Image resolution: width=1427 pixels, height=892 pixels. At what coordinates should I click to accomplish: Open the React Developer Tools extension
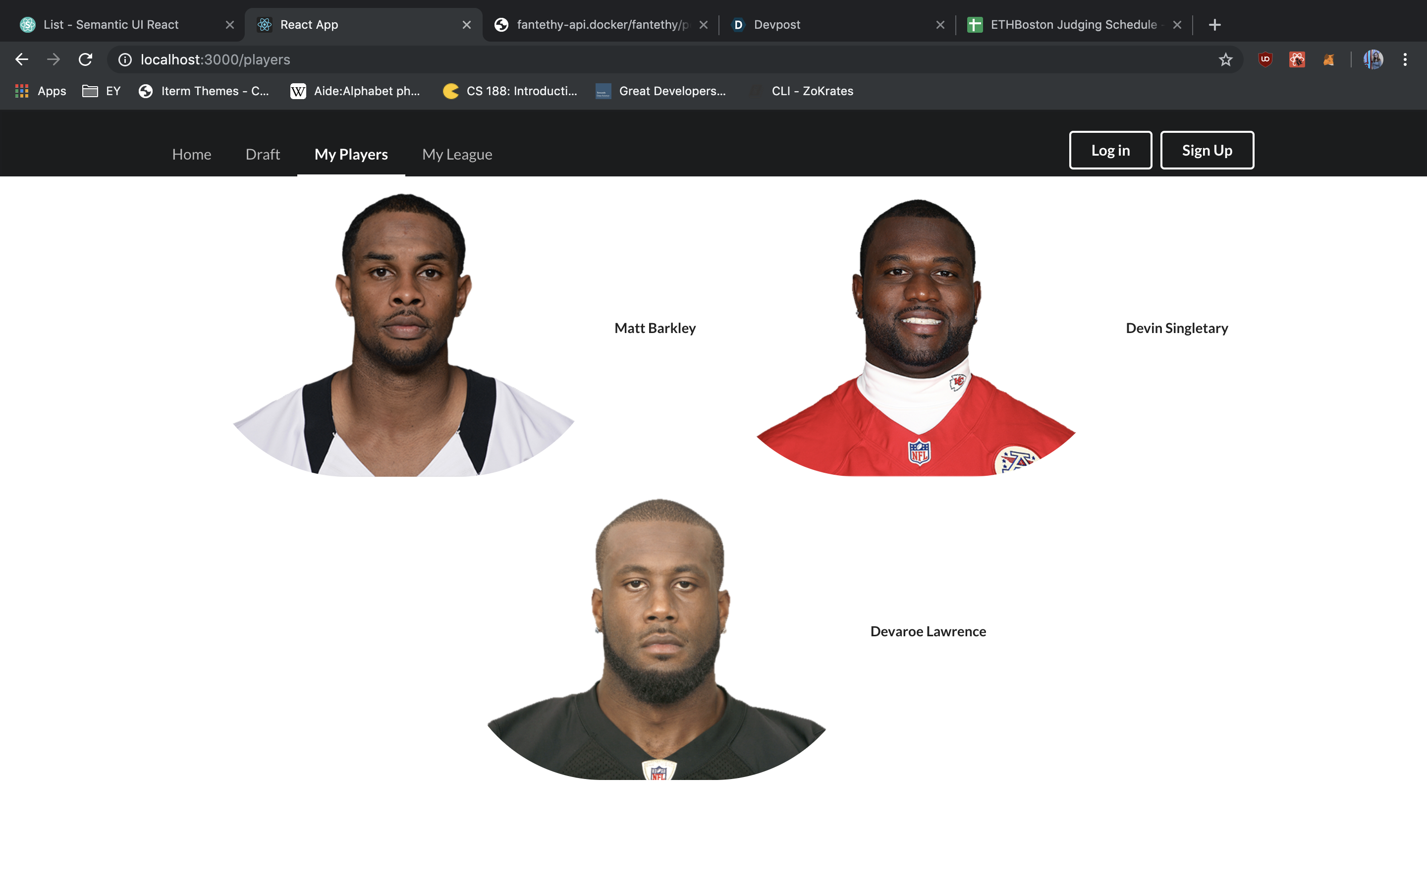point(1297,59)
